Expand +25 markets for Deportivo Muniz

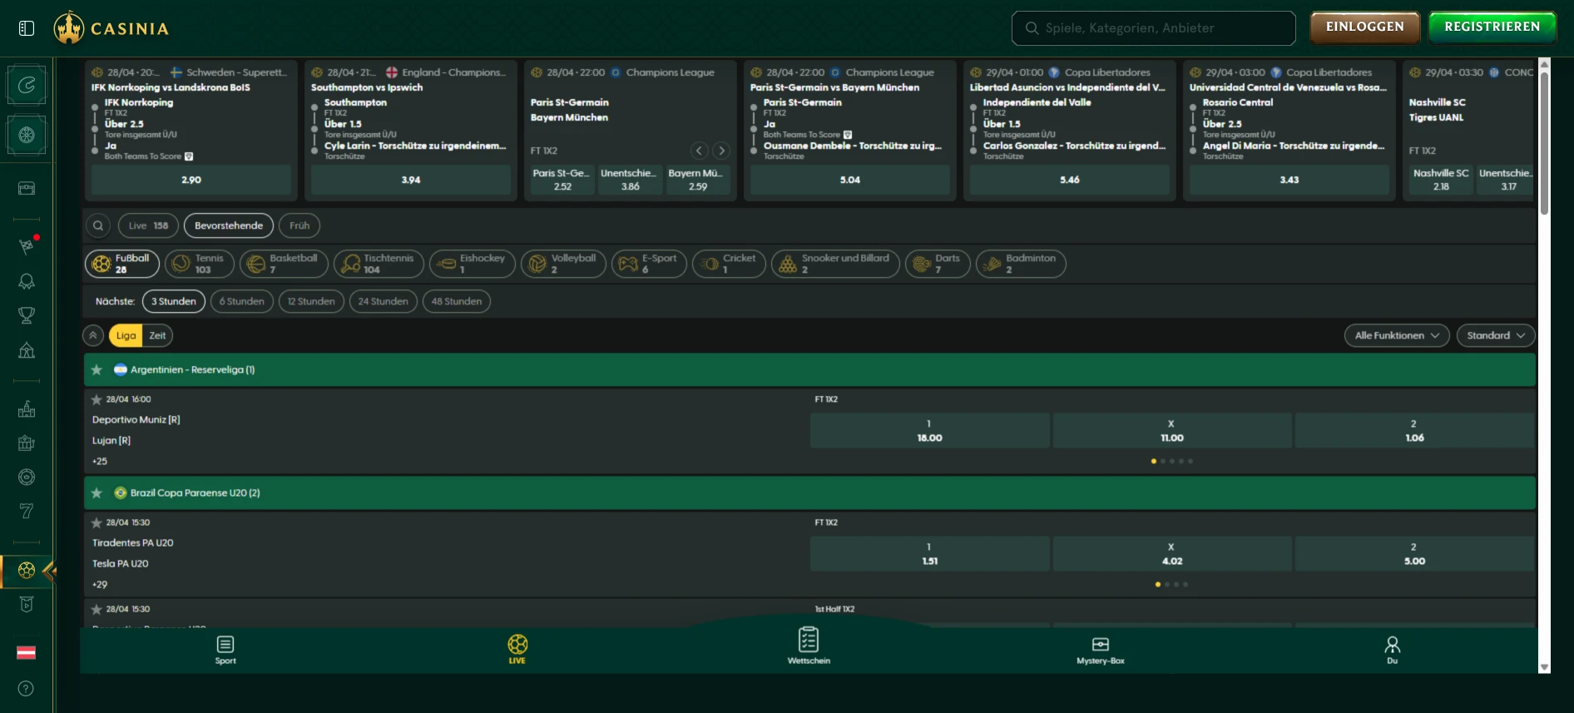(x=100, y=461)
